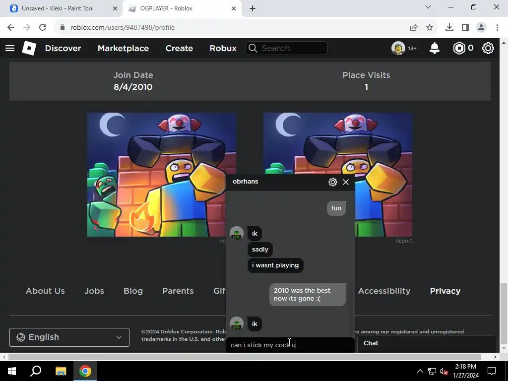Image resolution: width=508 pixels, height=381 pixels.
Task: Open the Jobs footer link
Action: [94, 291]
